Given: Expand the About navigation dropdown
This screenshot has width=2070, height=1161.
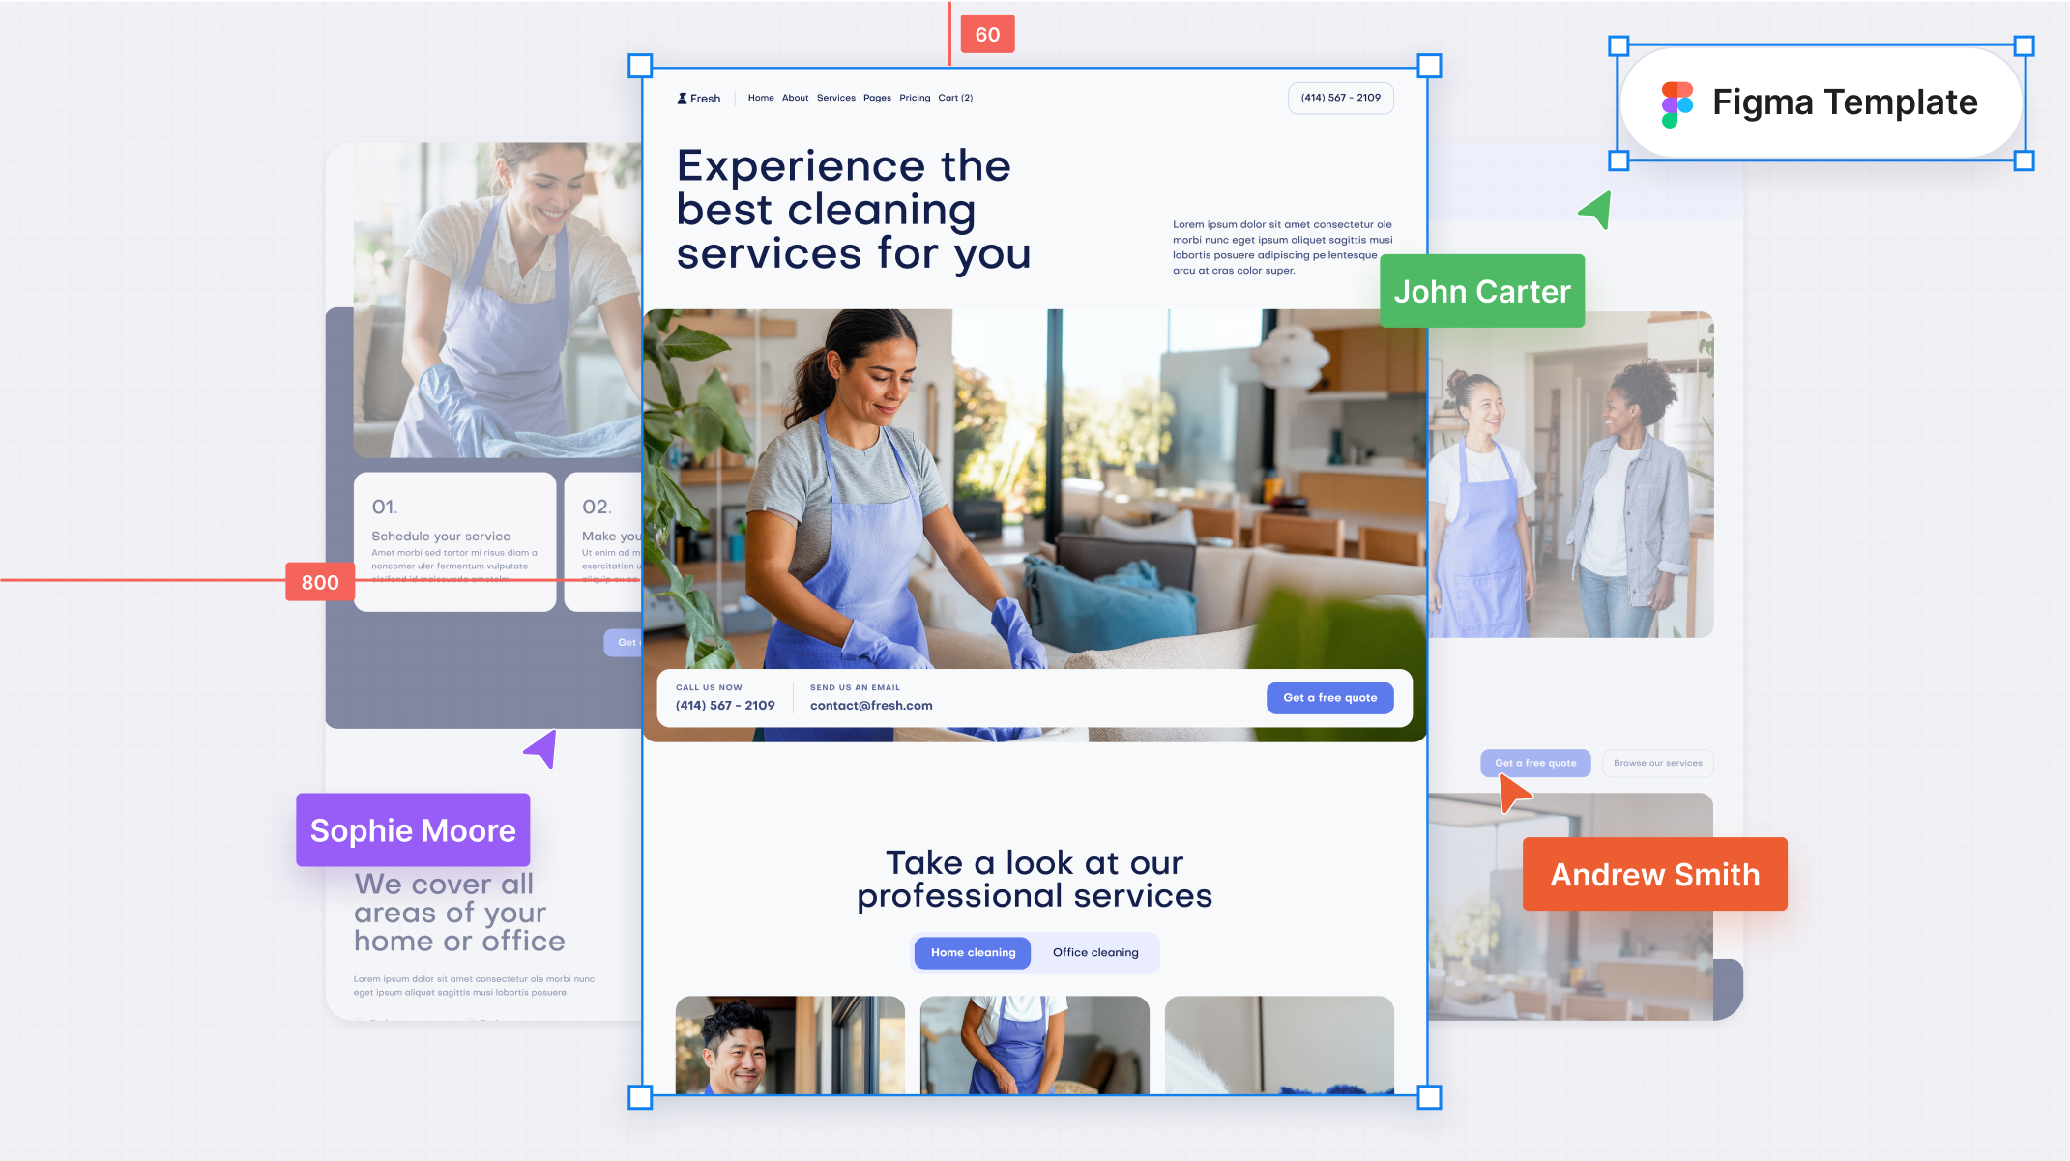Looking at the screenshot, I should pos(792,97).
